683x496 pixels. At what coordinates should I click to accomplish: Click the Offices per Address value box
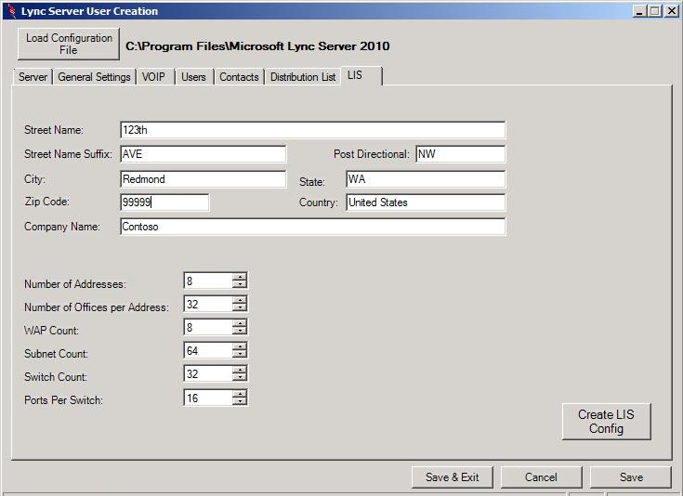tap(208, 304)
